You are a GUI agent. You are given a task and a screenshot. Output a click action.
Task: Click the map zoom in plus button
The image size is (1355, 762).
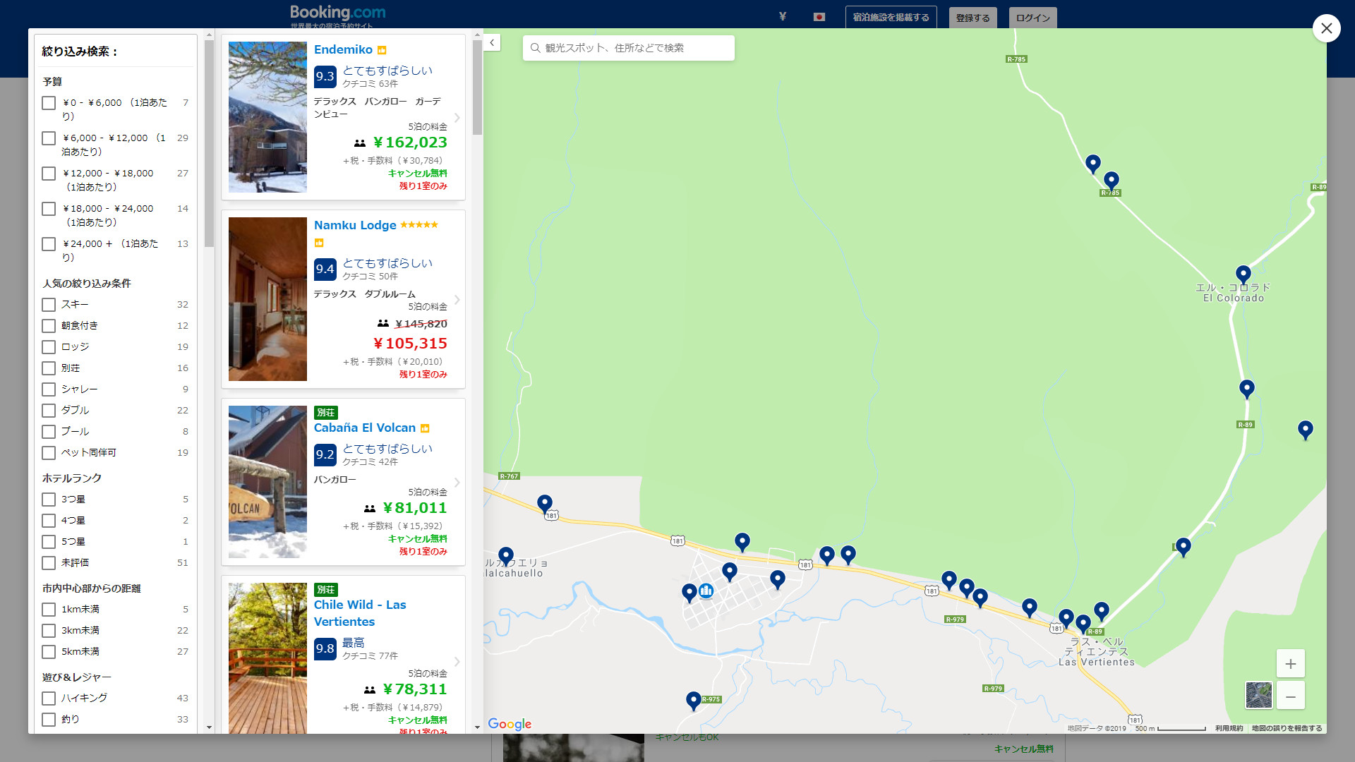point(1290,664)
